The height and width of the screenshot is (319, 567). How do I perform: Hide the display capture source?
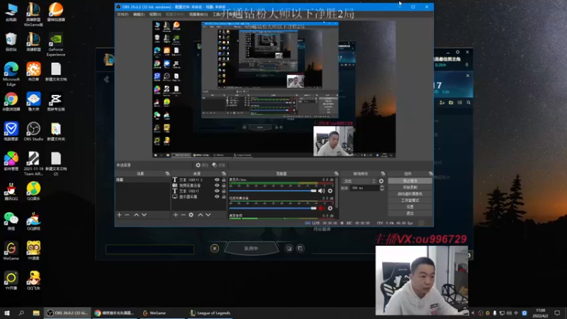(217, 197)
